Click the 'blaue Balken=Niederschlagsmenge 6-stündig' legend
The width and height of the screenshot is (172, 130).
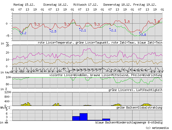129,122
